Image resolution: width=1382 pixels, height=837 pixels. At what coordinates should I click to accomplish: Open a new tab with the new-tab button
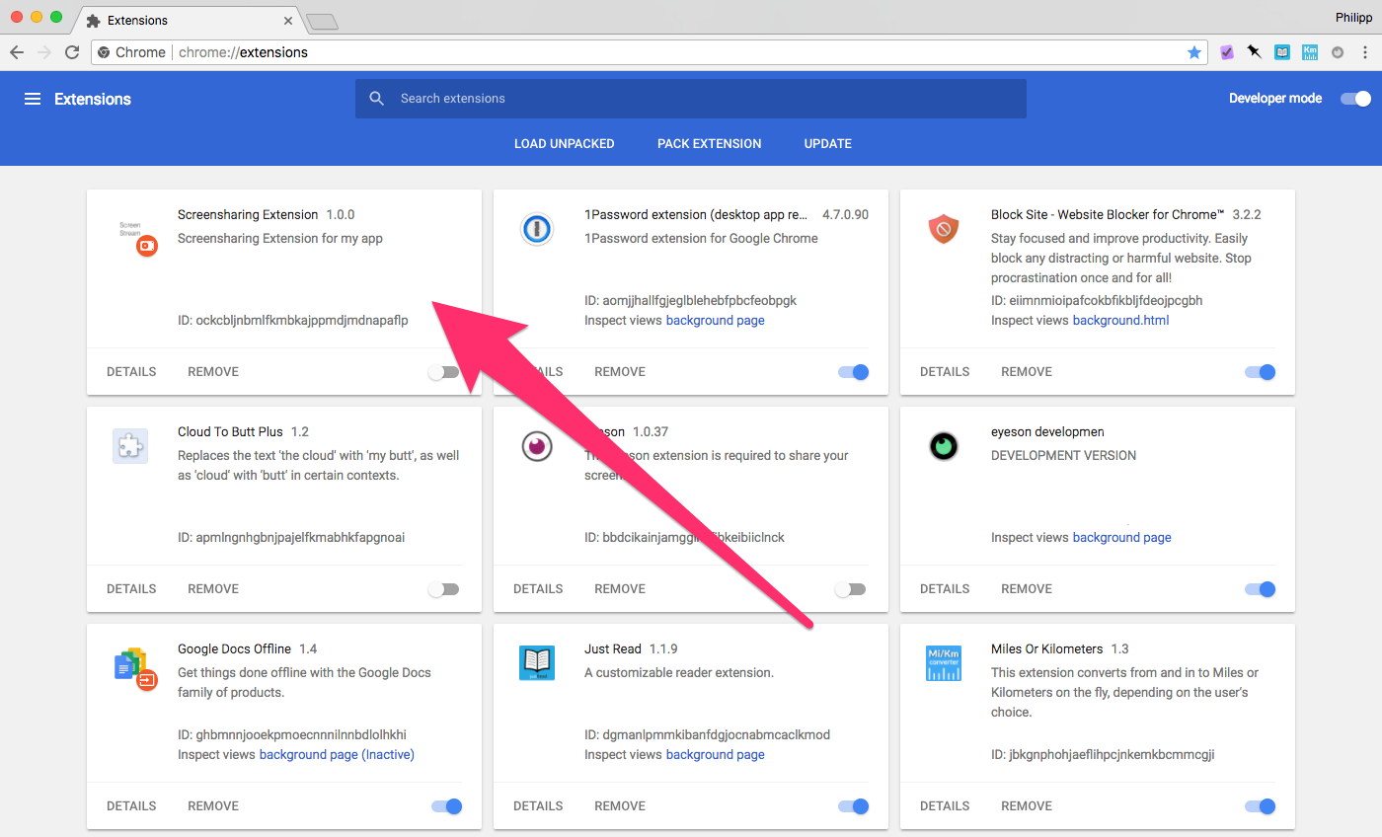coord(322,21)
